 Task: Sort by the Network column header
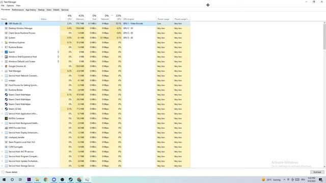pos(103,17)
